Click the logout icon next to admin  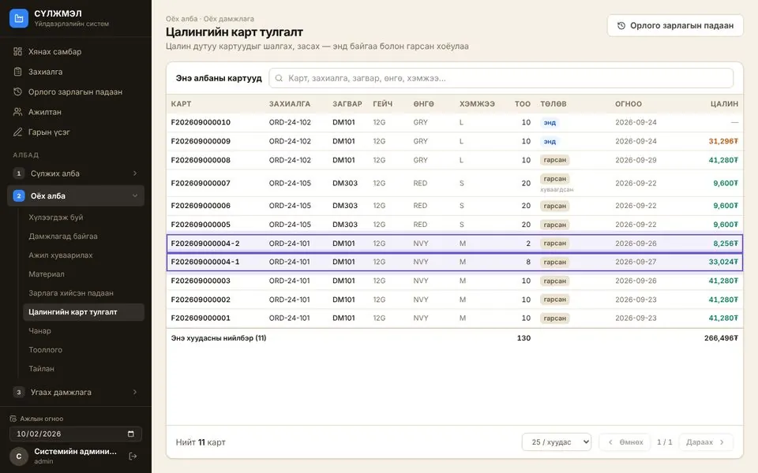click(x=133, y=456)
